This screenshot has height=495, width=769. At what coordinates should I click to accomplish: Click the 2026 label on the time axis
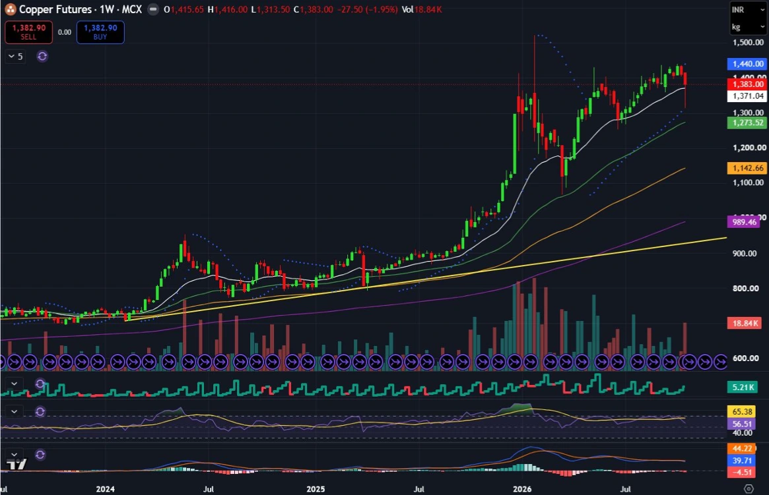522,489
